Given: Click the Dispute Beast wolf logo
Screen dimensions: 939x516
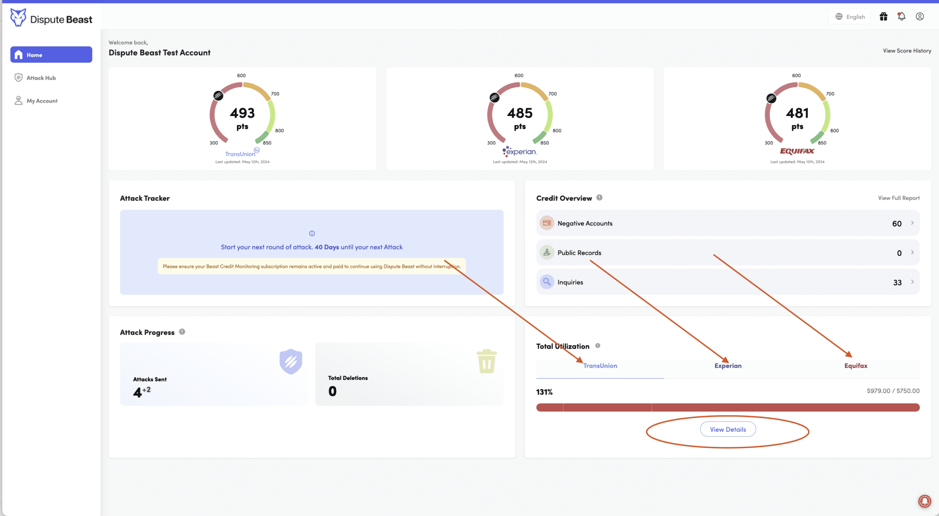Looking at the screenshot, I should [18, 18].
